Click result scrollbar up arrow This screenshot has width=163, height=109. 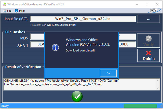click(158, 81)
